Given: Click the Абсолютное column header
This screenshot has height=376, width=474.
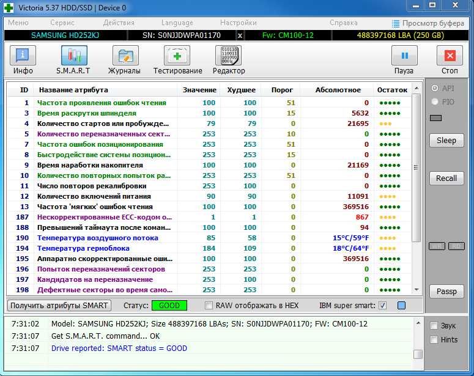Looking at the screenshot, I should point(338,90).
